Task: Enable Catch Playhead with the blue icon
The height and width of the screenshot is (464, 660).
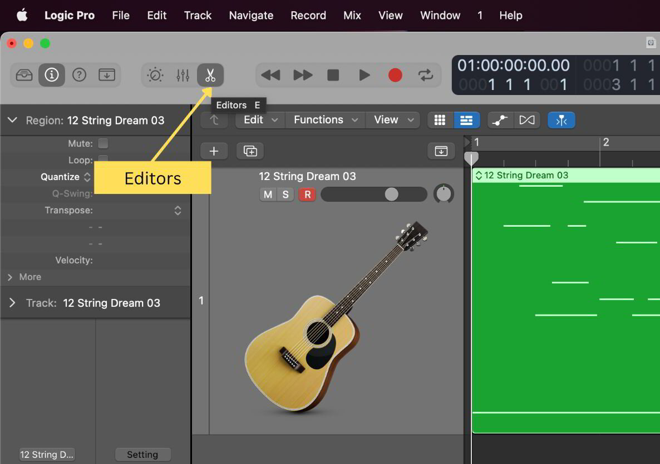Action: pos(561,119)
